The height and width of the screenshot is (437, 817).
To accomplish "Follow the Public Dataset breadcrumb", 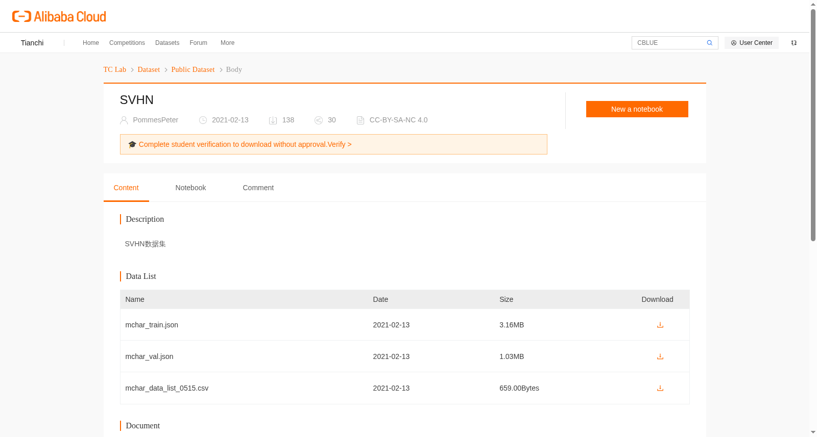I will [x=193, y=69].
